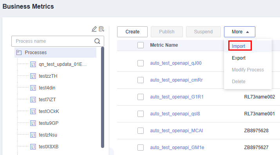Click the L1 icon beside test4din
280x155 pixels.
tap(33, 88)
